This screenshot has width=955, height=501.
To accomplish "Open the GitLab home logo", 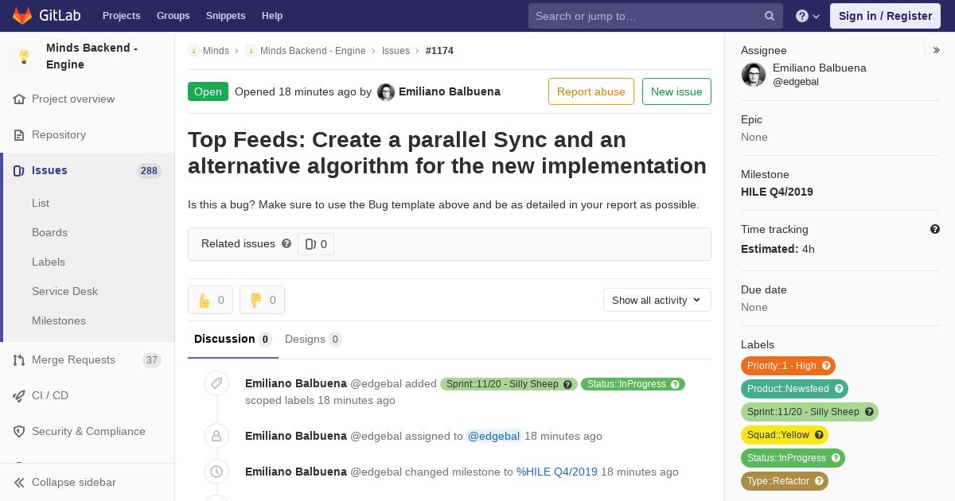I will [x=46, y=16].
